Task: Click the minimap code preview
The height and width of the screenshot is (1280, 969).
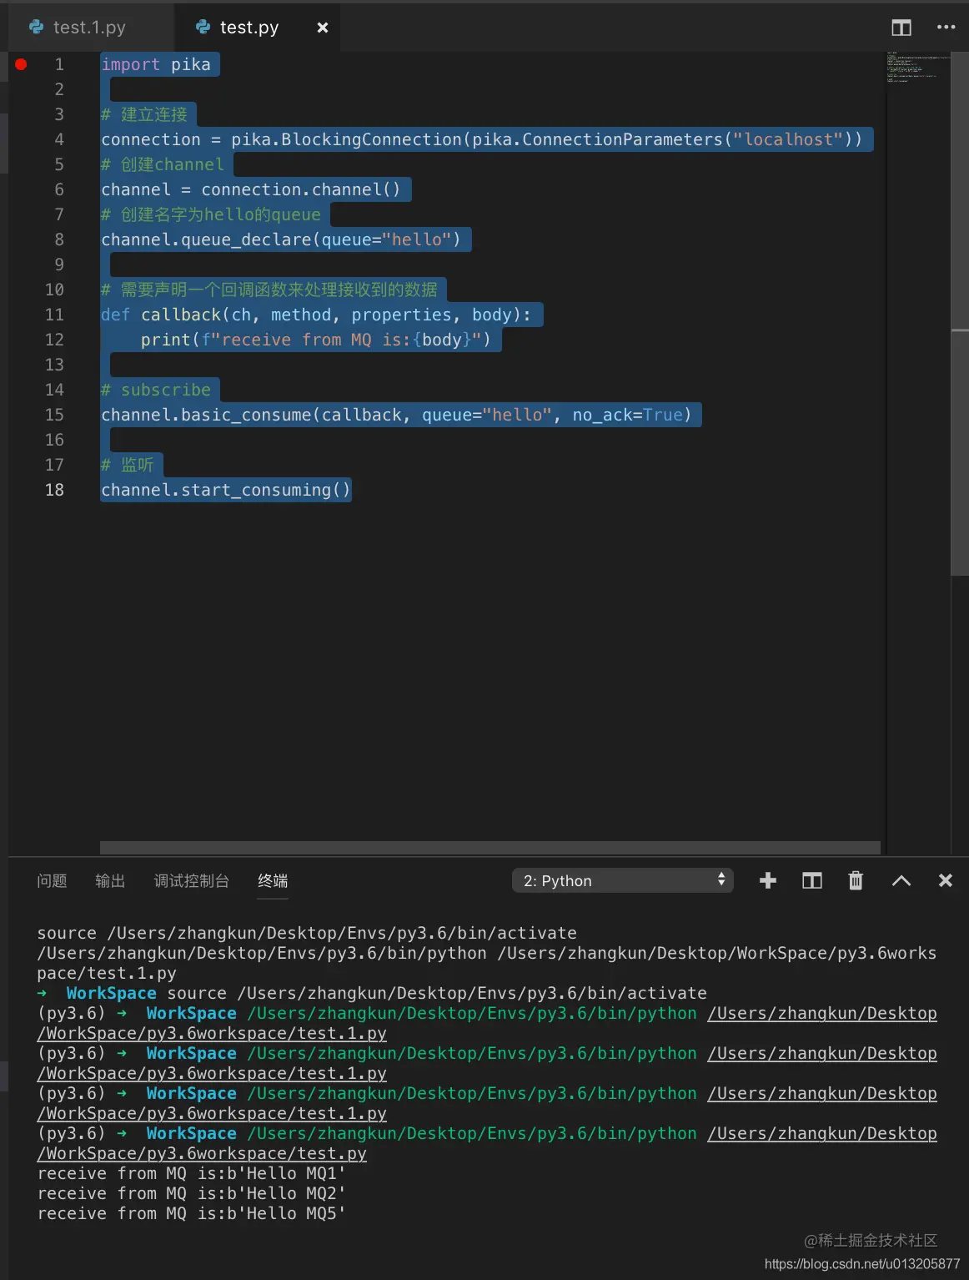Action: pyautogui.click(x=917, y=67)
